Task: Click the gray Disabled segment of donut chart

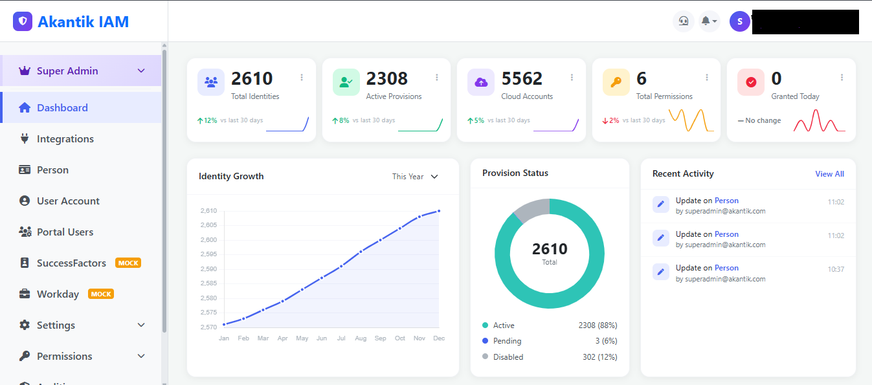Action: tap(532, 210)
